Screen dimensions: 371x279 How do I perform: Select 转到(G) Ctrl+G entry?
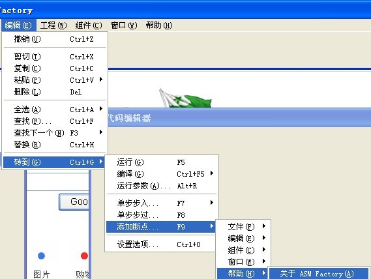pos(54,162)
